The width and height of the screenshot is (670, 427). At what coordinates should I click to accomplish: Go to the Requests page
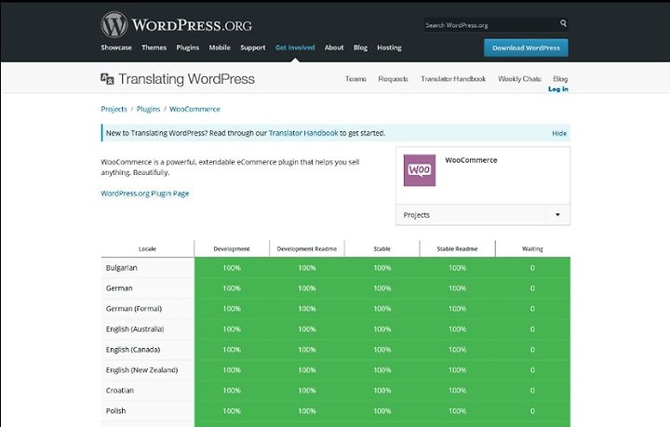tap(393, 79)
